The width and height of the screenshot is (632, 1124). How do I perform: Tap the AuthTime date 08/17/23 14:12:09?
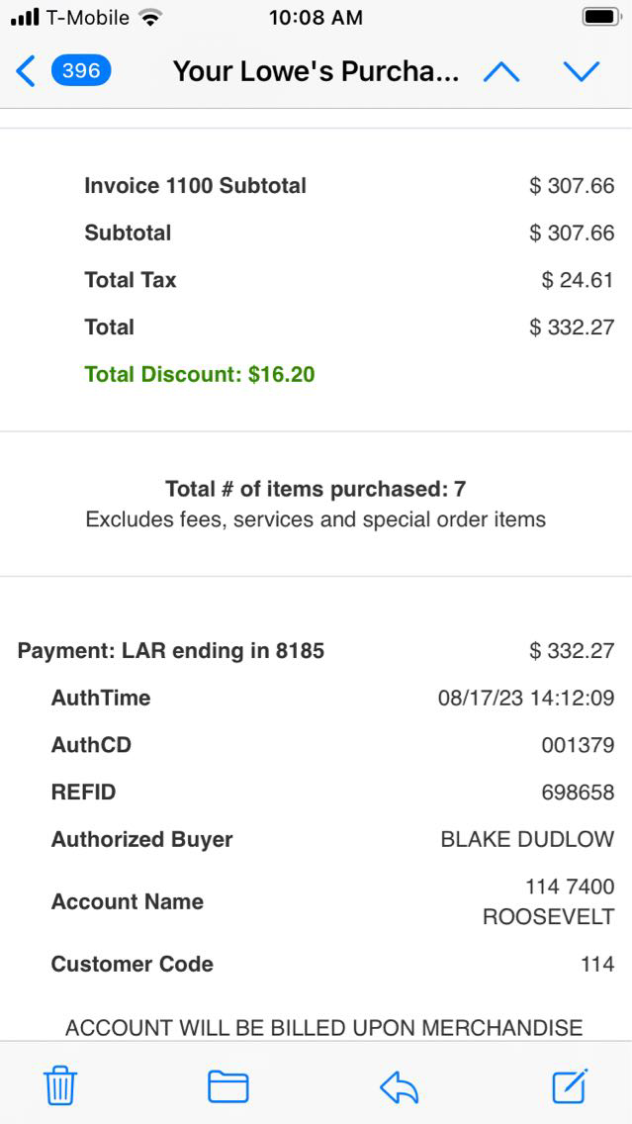tap(525, 698)
